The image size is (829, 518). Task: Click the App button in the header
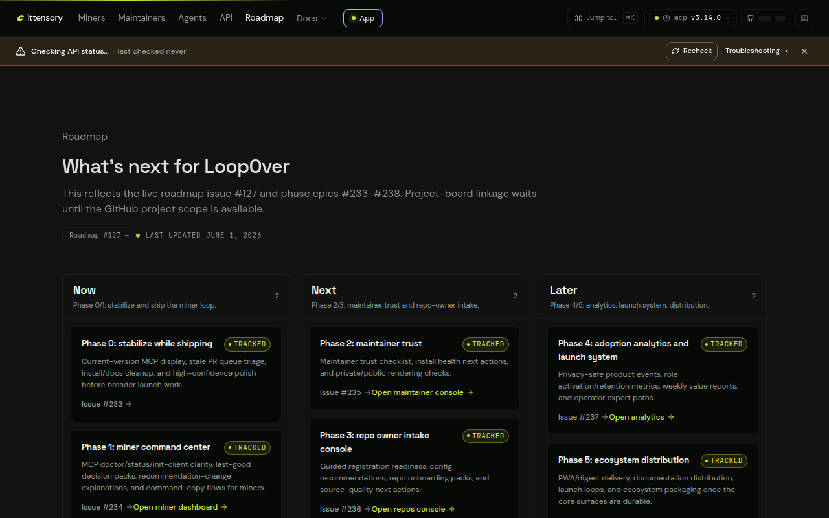pos(363,18)
